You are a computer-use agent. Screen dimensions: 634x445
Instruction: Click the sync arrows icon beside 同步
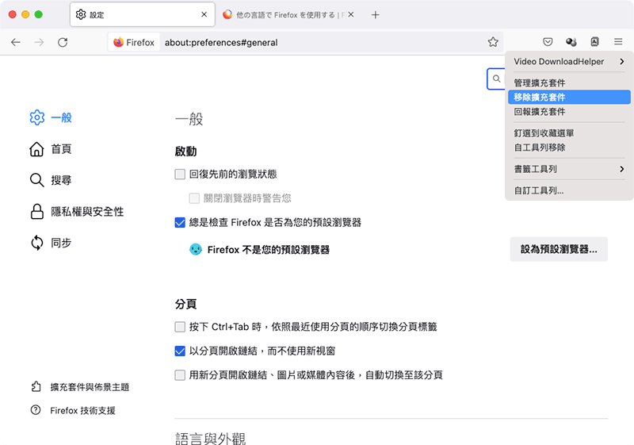(x=36, y=243)
